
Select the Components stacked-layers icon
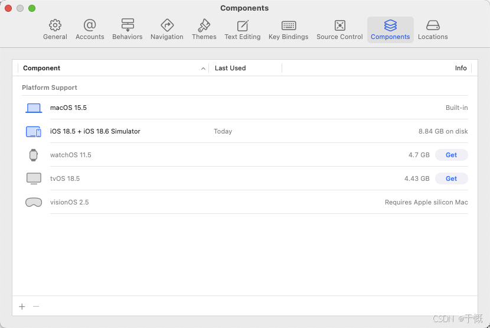click(x=390, y=25)
